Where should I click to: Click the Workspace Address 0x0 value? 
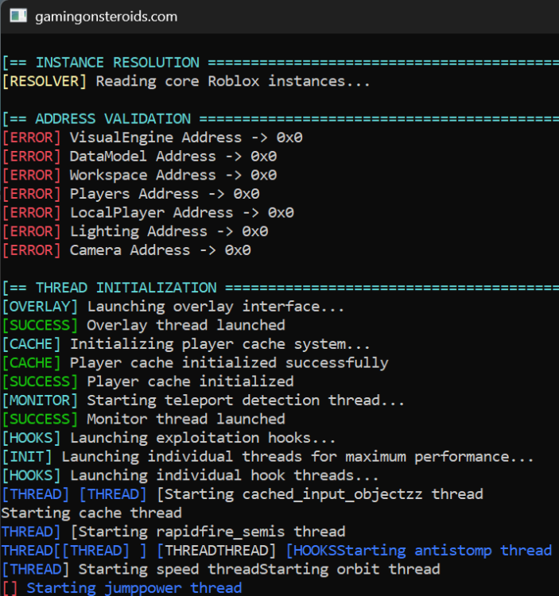[x=263, y=176]
